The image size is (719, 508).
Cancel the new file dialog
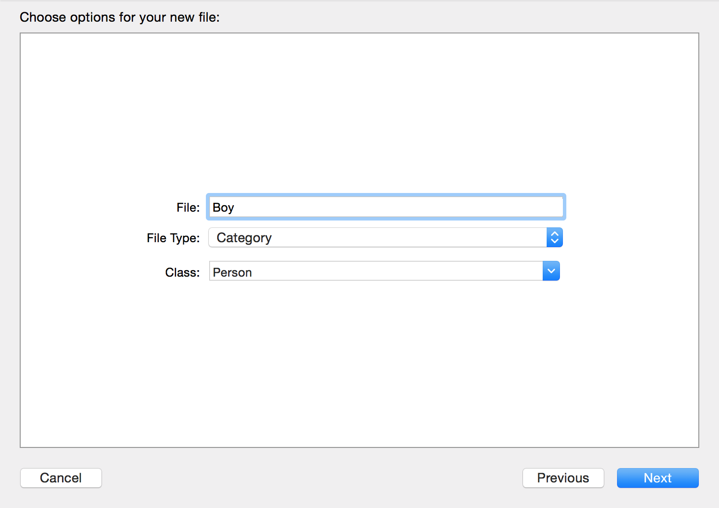coord(61,478)
